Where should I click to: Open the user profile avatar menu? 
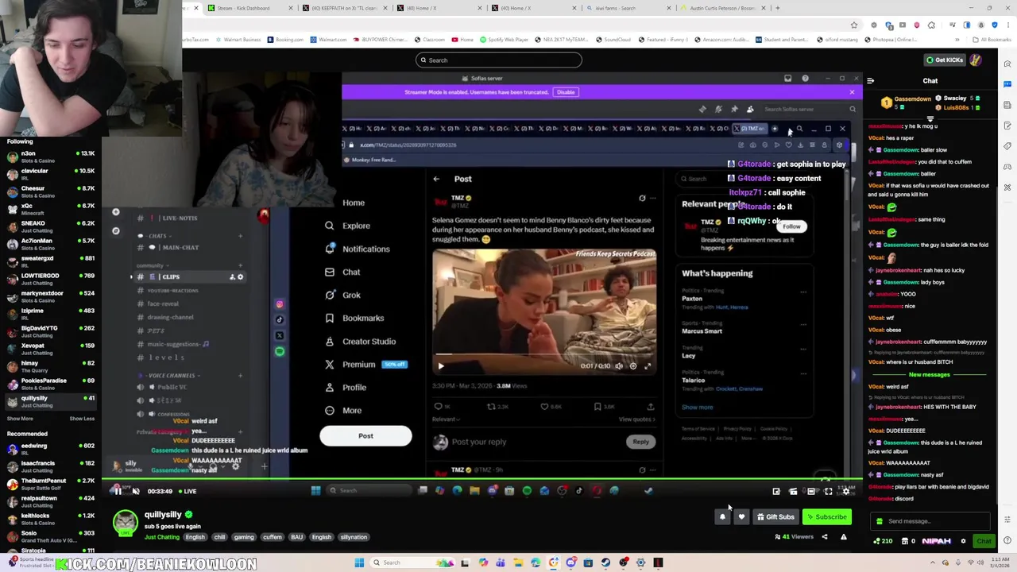point(976,60)
